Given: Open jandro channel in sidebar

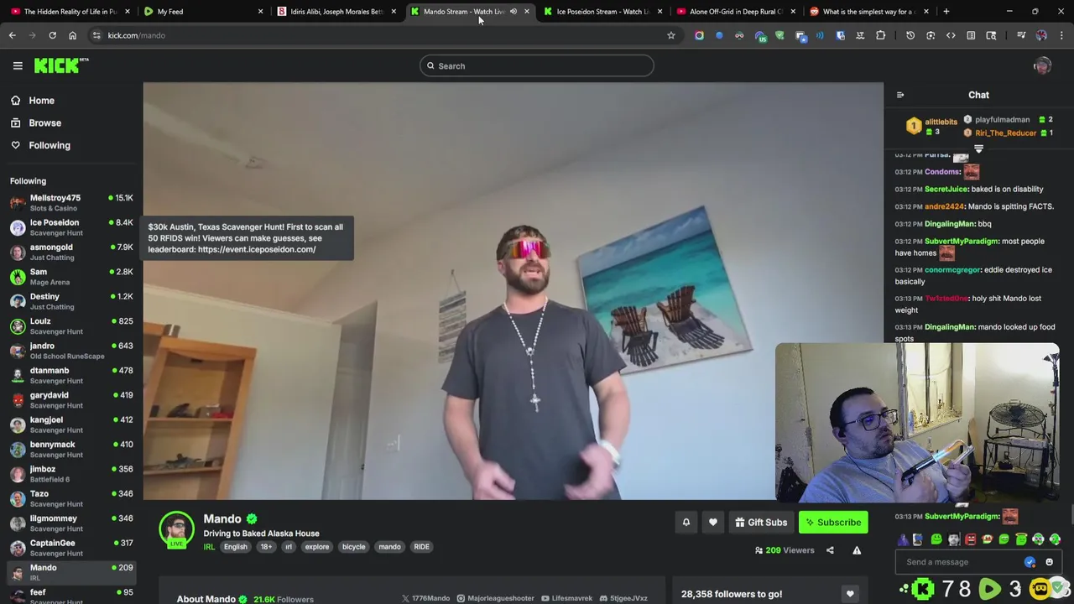Looking at the screenshot, I should [x=71, y=351].
